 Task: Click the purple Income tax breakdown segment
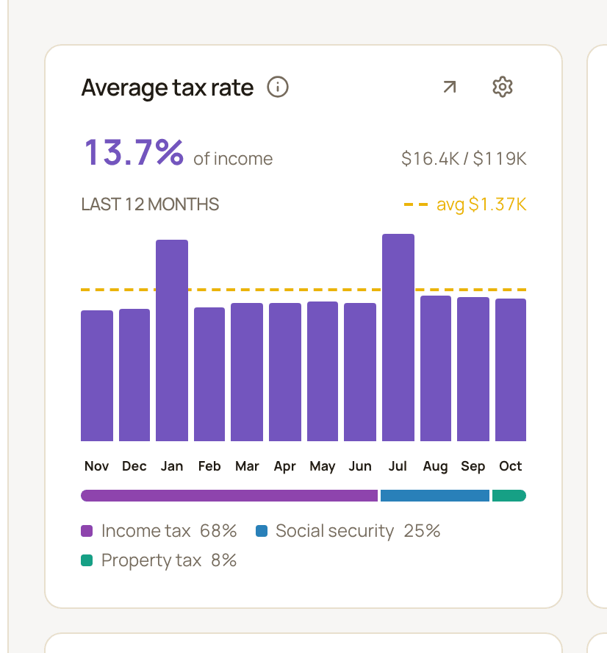click(x=229, y=496)
